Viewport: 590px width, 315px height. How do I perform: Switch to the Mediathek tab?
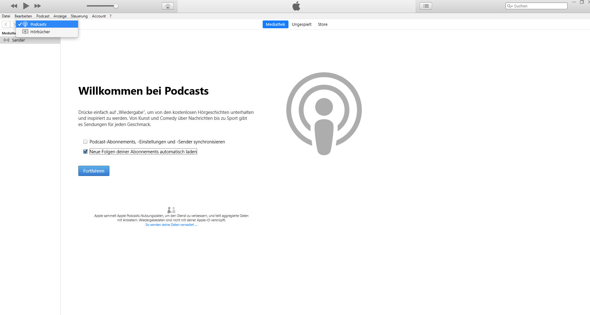click(275, 25)
